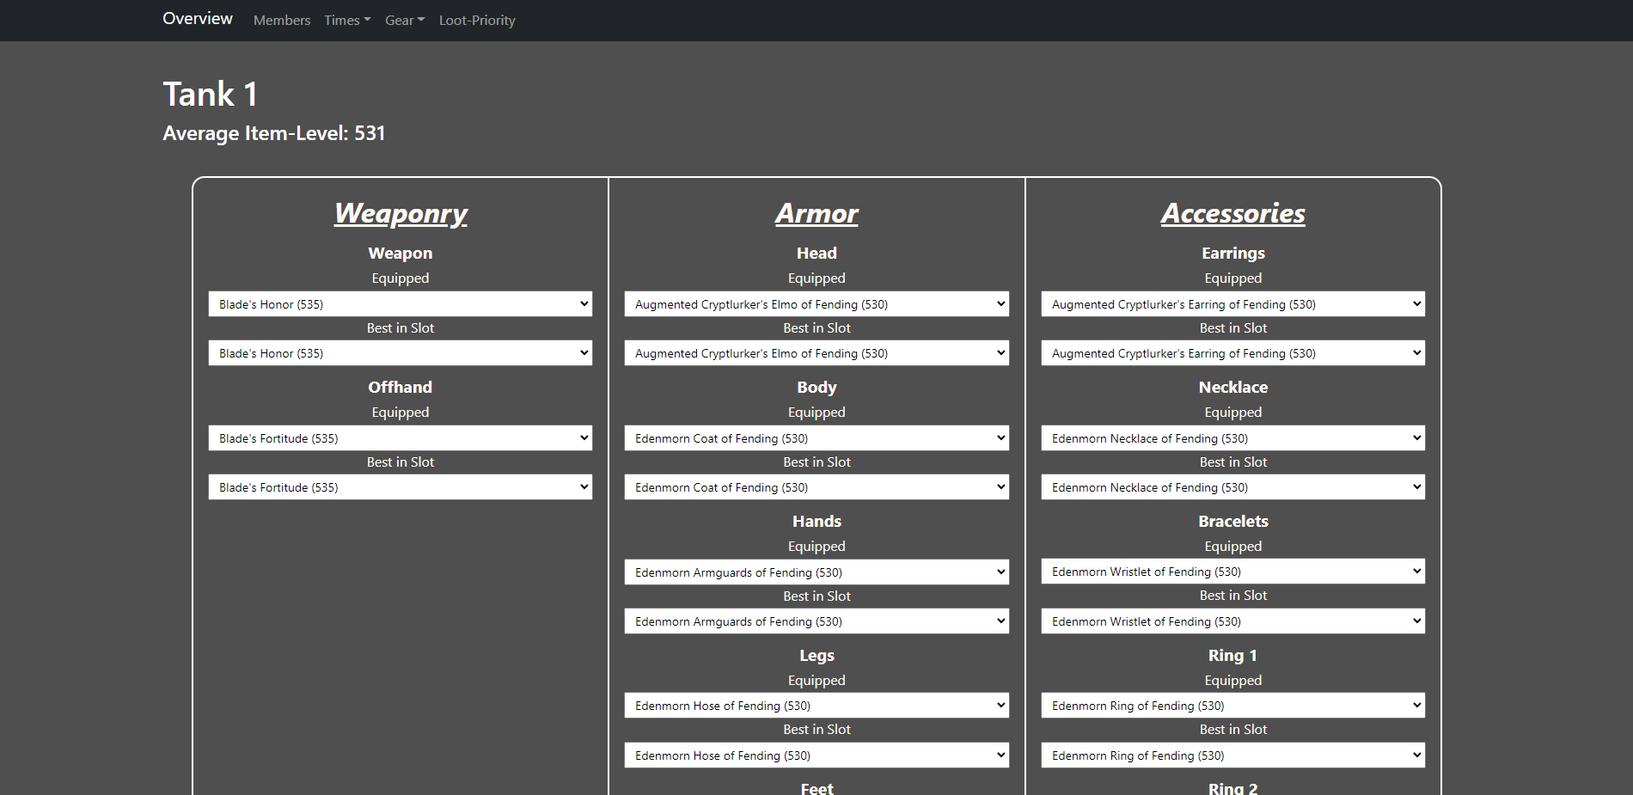This screenshot has height=795, width=1633.
Task: Open the Best in Slot Offhand dropdown
Action: pos(400,487)
